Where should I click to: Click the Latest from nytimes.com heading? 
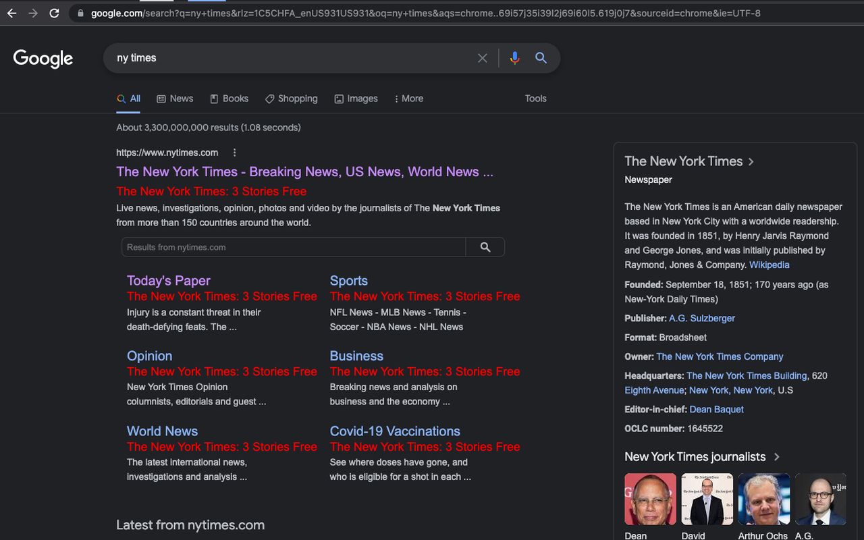(x=190, y=525)
